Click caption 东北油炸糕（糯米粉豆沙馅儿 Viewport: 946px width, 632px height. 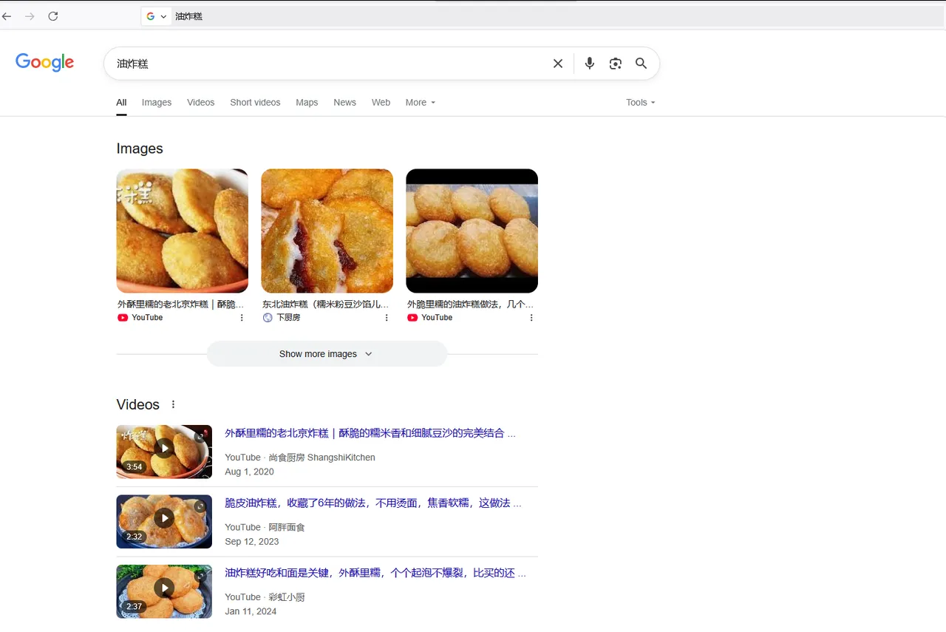point(325,304)
